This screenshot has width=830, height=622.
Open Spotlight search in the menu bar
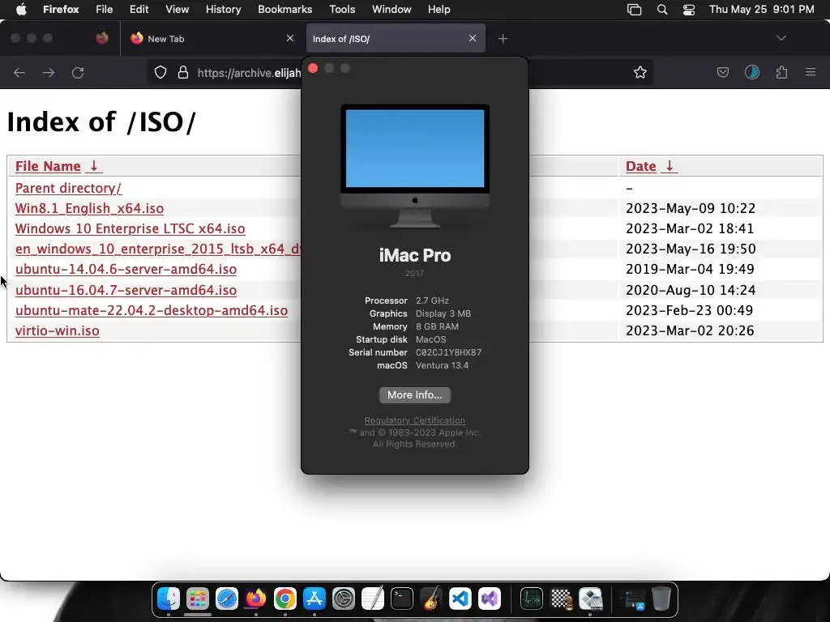pyautogui.click(x=662, y=10)
